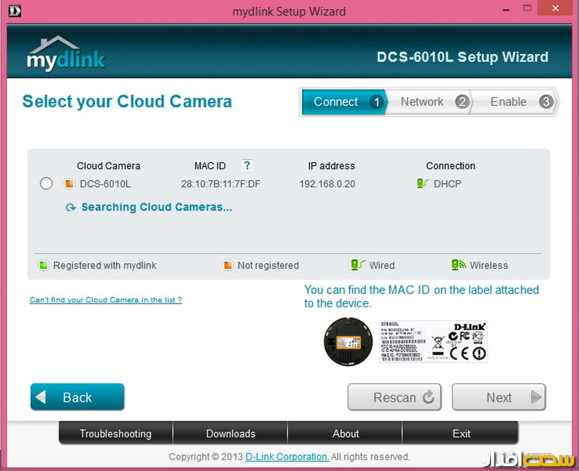Click the orange Not registered legend icon
Viewport: 579px width, 471px height.
(228, 266)
